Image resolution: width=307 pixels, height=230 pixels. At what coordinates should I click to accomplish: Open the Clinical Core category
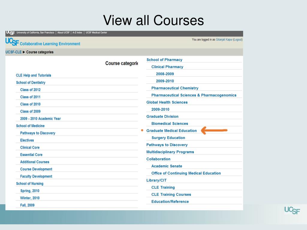pos(30,148)
